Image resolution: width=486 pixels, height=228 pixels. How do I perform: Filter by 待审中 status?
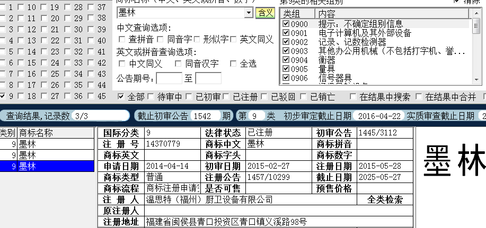[x=151, y=97]
